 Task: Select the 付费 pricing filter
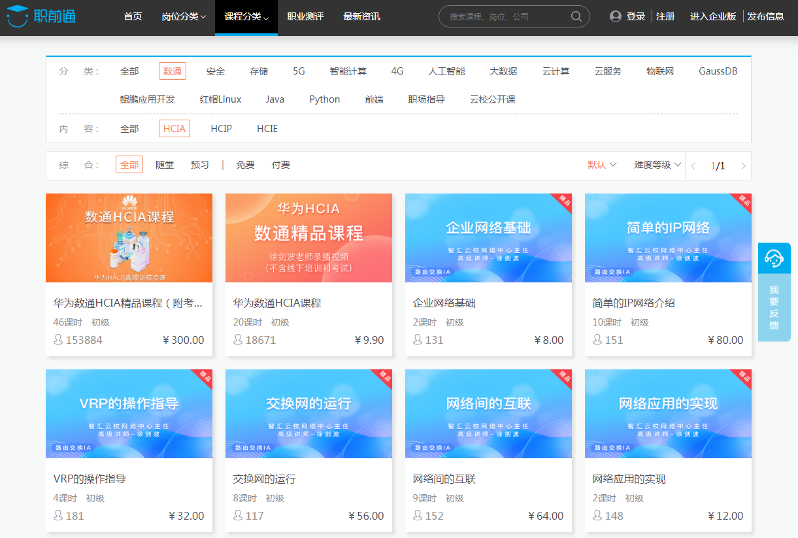(x=280, y=165)
